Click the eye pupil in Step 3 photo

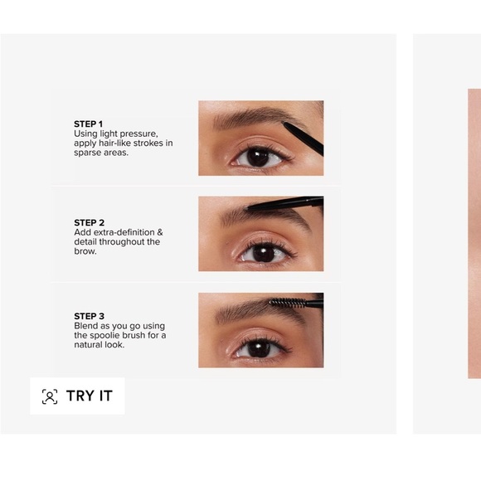pos(260,349)
